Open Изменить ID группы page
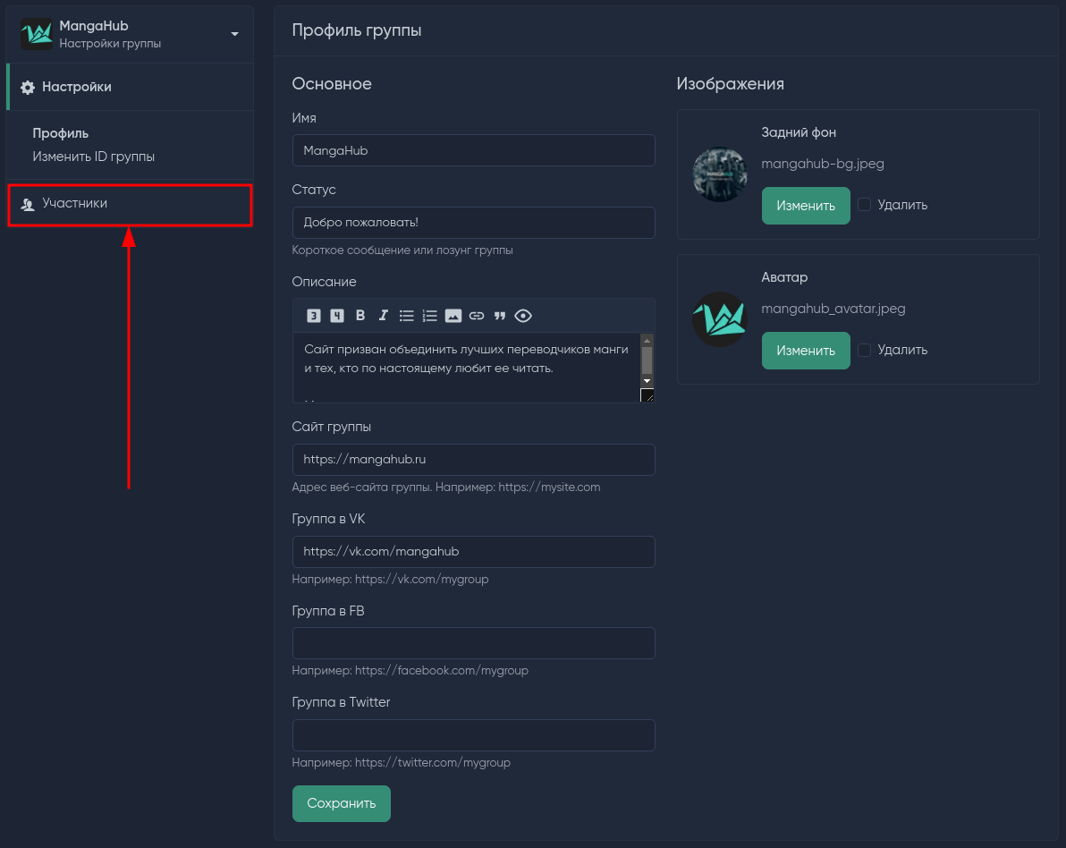Image resolution: width=1066 pixels, height=848 pixels. click(x=94, y=157)
